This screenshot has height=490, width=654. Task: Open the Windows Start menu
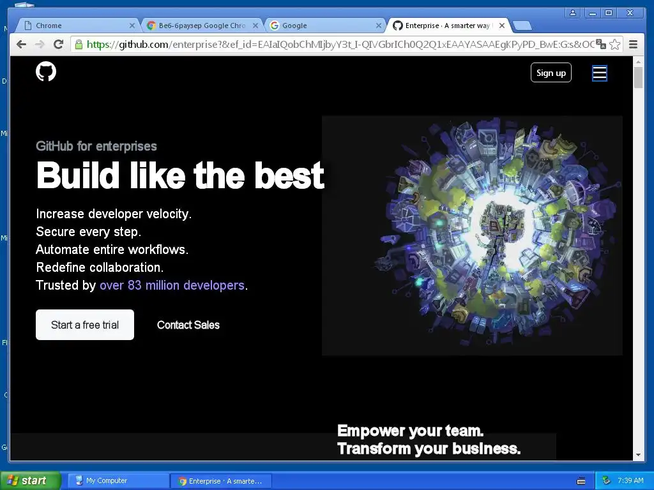click(30, 480)
